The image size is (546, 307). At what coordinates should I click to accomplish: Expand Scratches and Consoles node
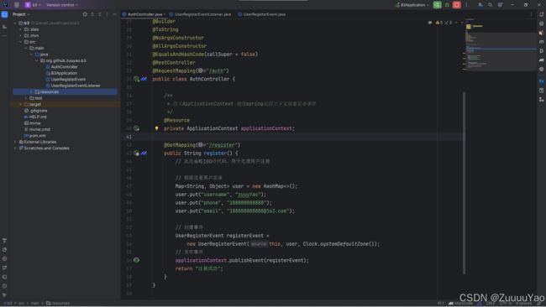point(15,148)
